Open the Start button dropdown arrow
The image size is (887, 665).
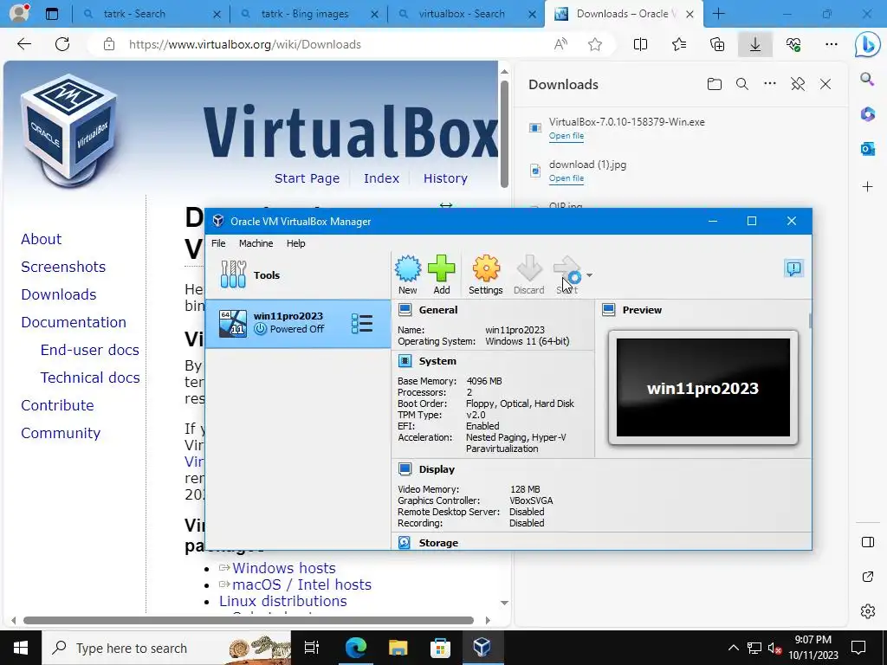[589, 275]
